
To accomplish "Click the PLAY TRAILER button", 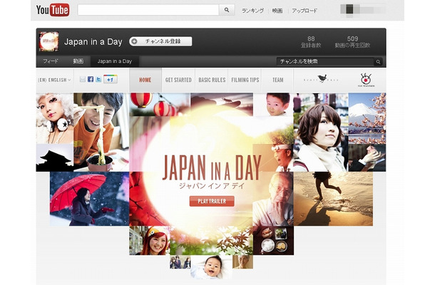I will [212, 201].
